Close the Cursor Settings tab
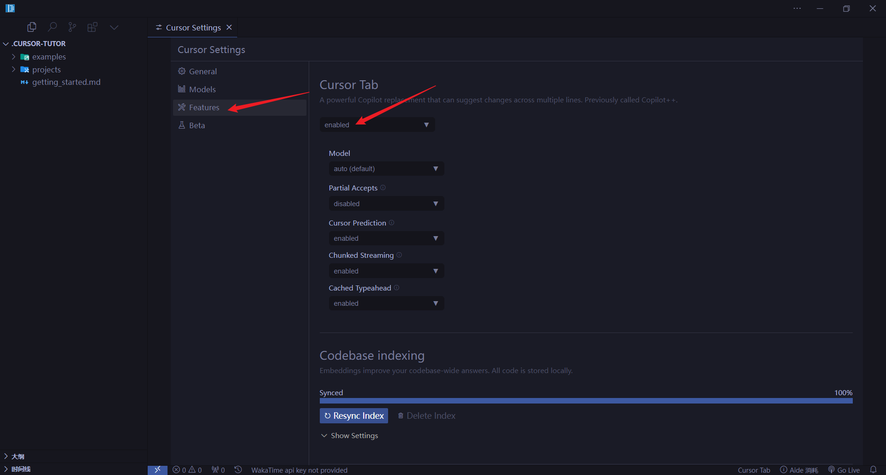The image size is (886, 475). point(229,28)
